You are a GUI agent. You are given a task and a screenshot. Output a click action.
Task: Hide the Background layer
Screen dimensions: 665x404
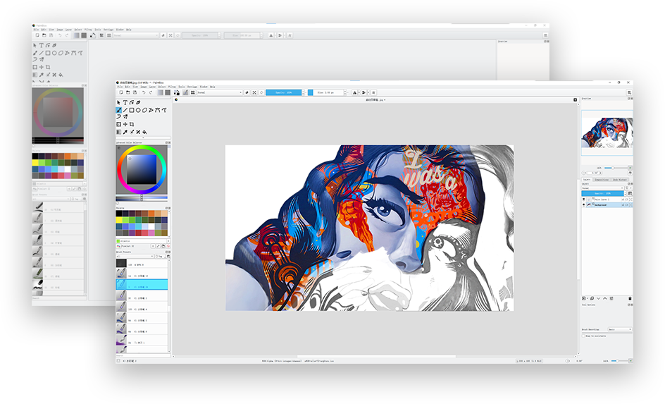click(584, 204)
